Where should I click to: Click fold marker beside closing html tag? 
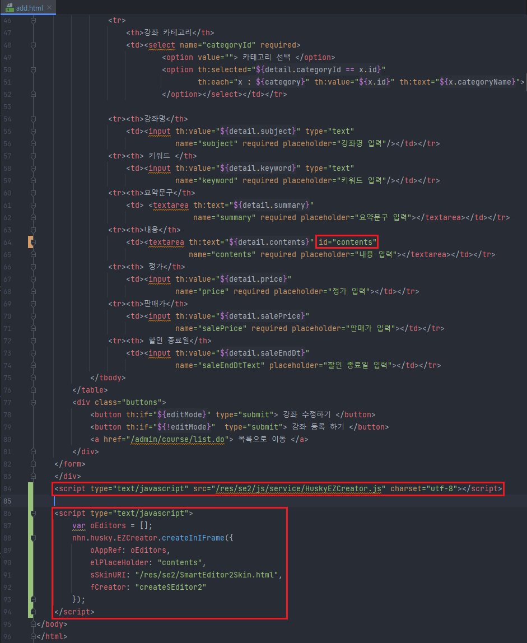[33, 636]
